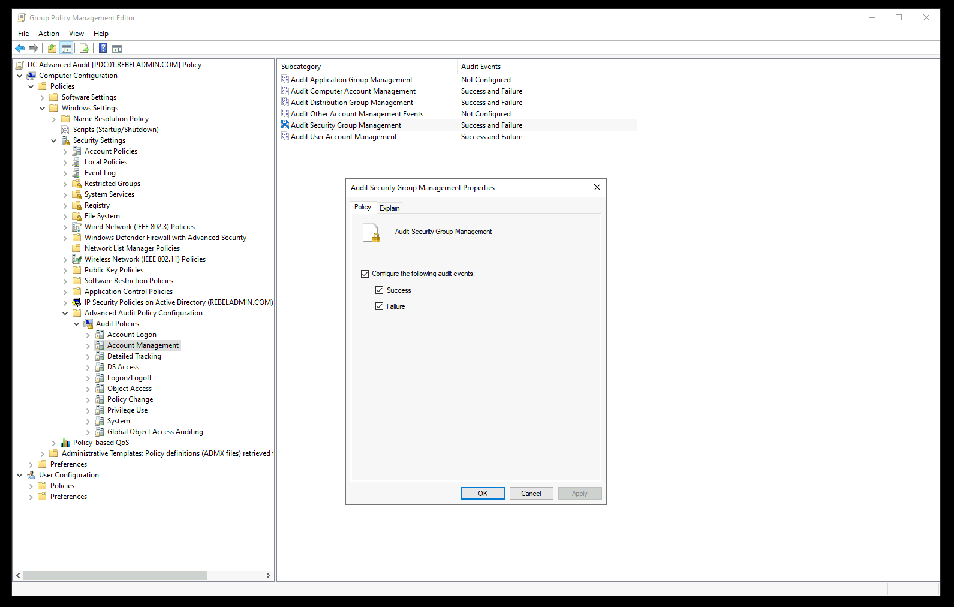Click the tree pane scroll left arrow
Viewport: 954px width, 607px height.
18,575
